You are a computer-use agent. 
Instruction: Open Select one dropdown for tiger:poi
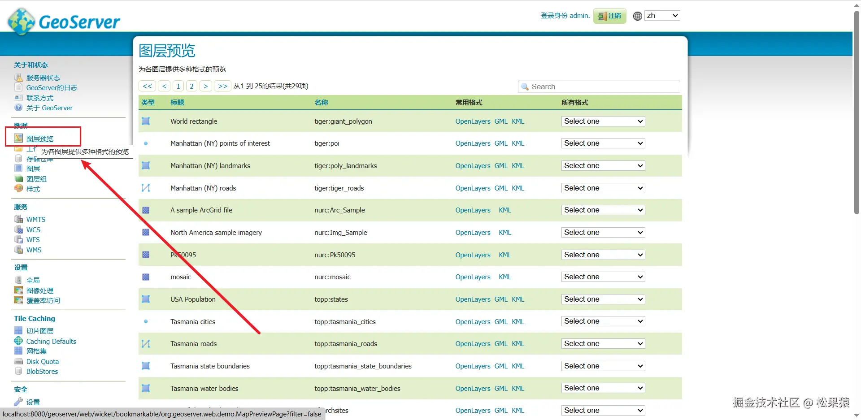click(x=603, y=143)
